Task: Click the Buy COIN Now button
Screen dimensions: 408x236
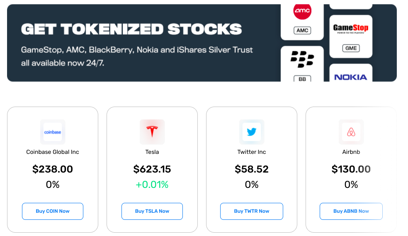Action: pos(53,211)
